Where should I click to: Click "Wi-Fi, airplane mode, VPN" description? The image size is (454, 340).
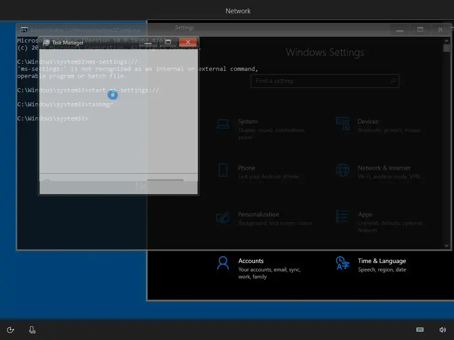[388, 176]
